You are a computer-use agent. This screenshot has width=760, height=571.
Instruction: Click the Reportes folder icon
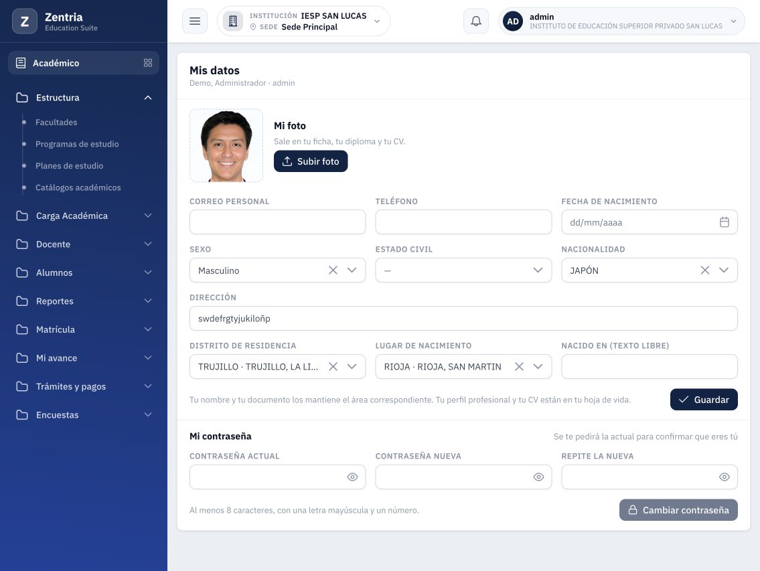[22, 301]
